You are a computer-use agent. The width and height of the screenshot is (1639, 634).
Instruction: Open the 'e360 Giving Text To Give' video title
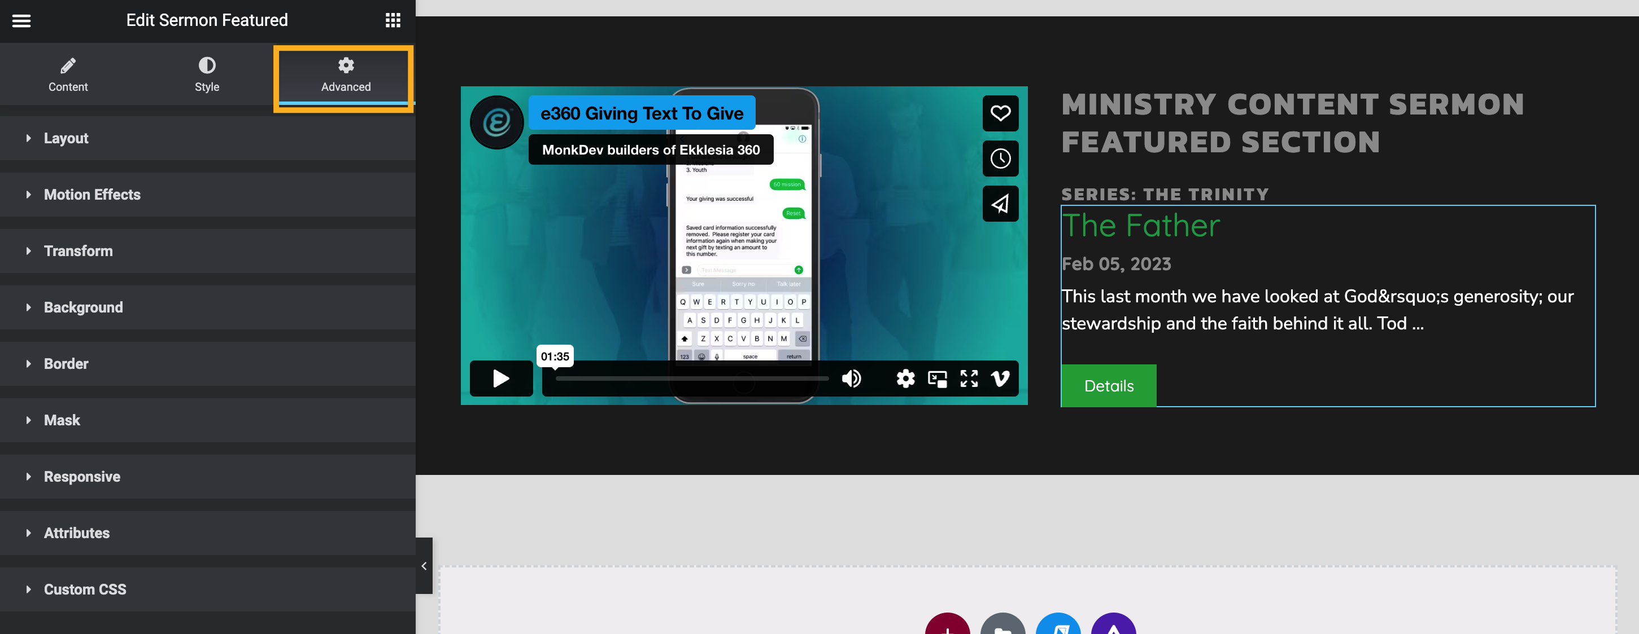[x=642, y=113]
